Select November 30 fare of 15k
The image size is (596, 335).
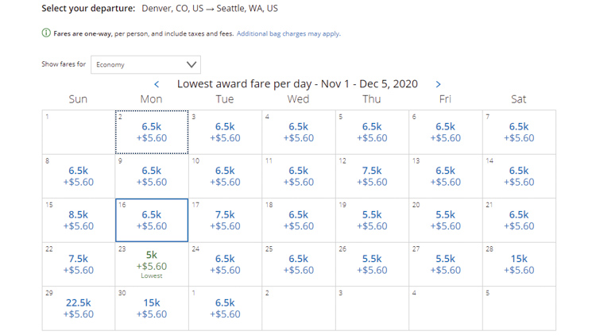point(152,308)
